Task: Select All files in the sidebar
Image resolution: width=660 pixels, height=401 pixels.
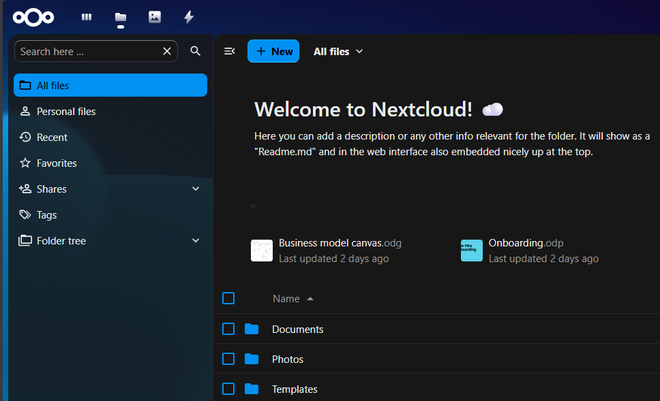Action: pos(110,85)
